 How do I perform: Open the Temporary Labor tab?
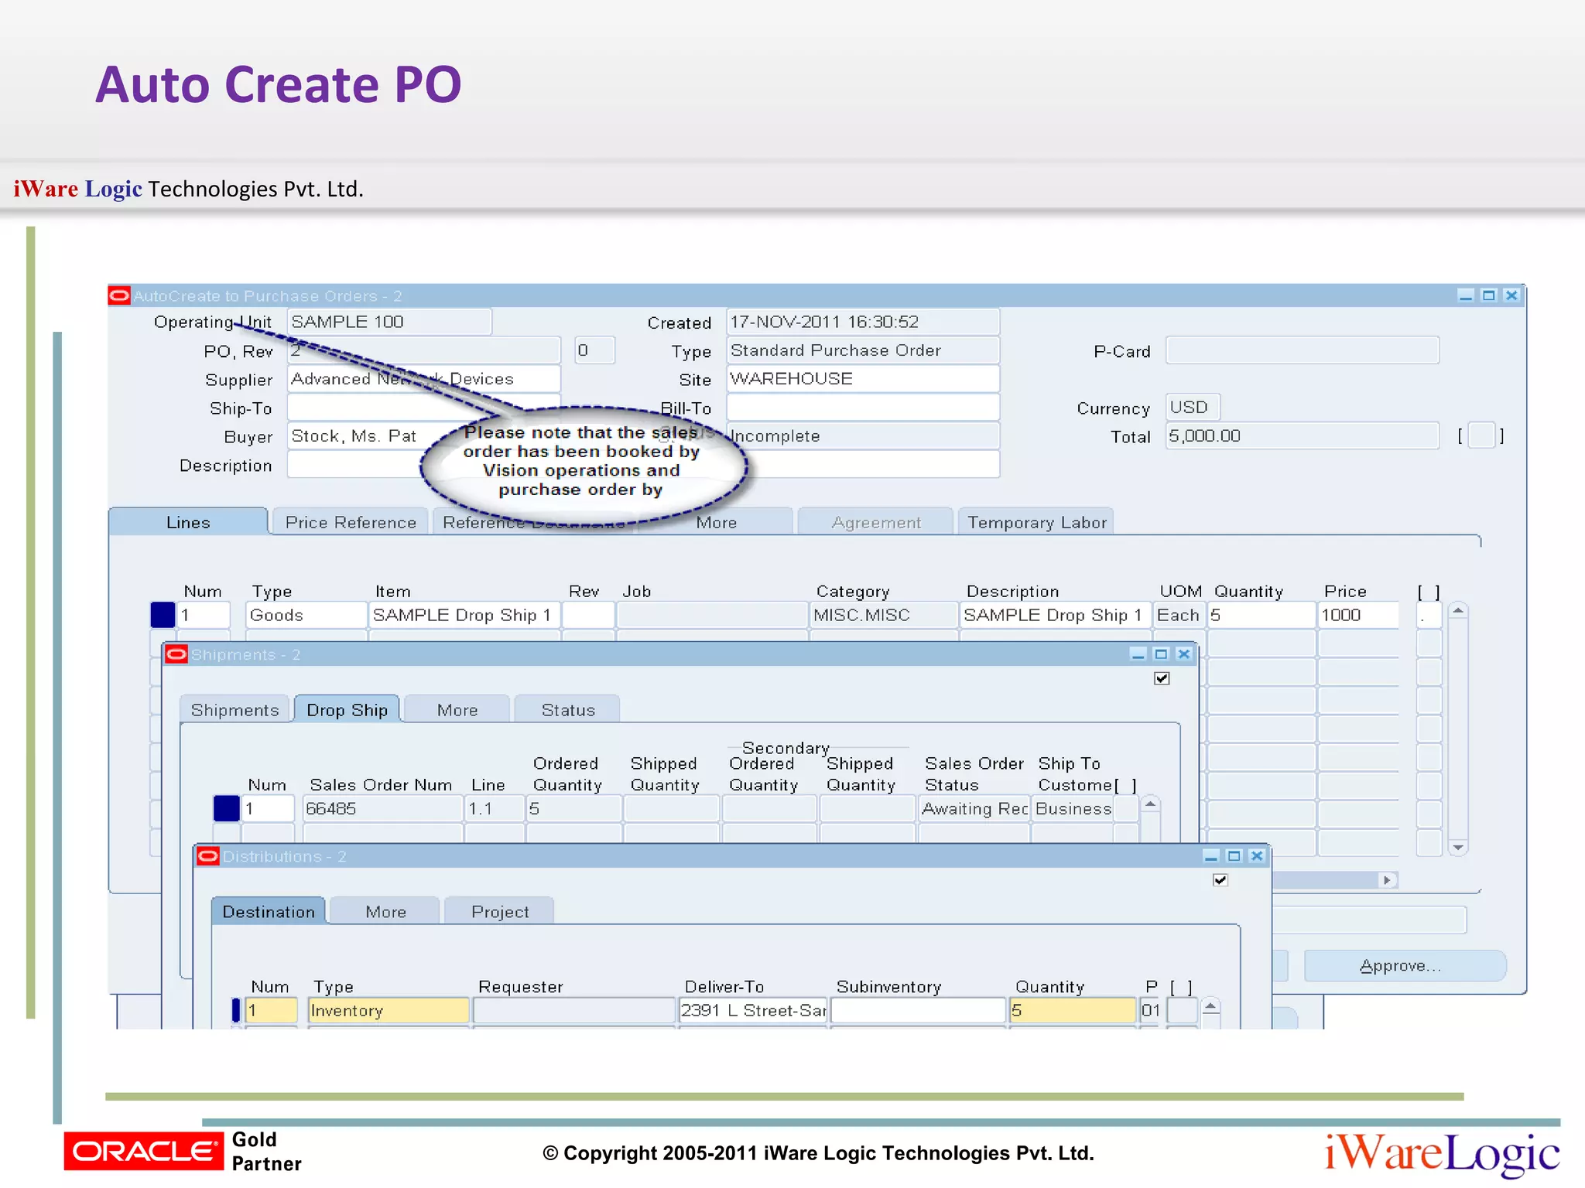coord(1036,522)
